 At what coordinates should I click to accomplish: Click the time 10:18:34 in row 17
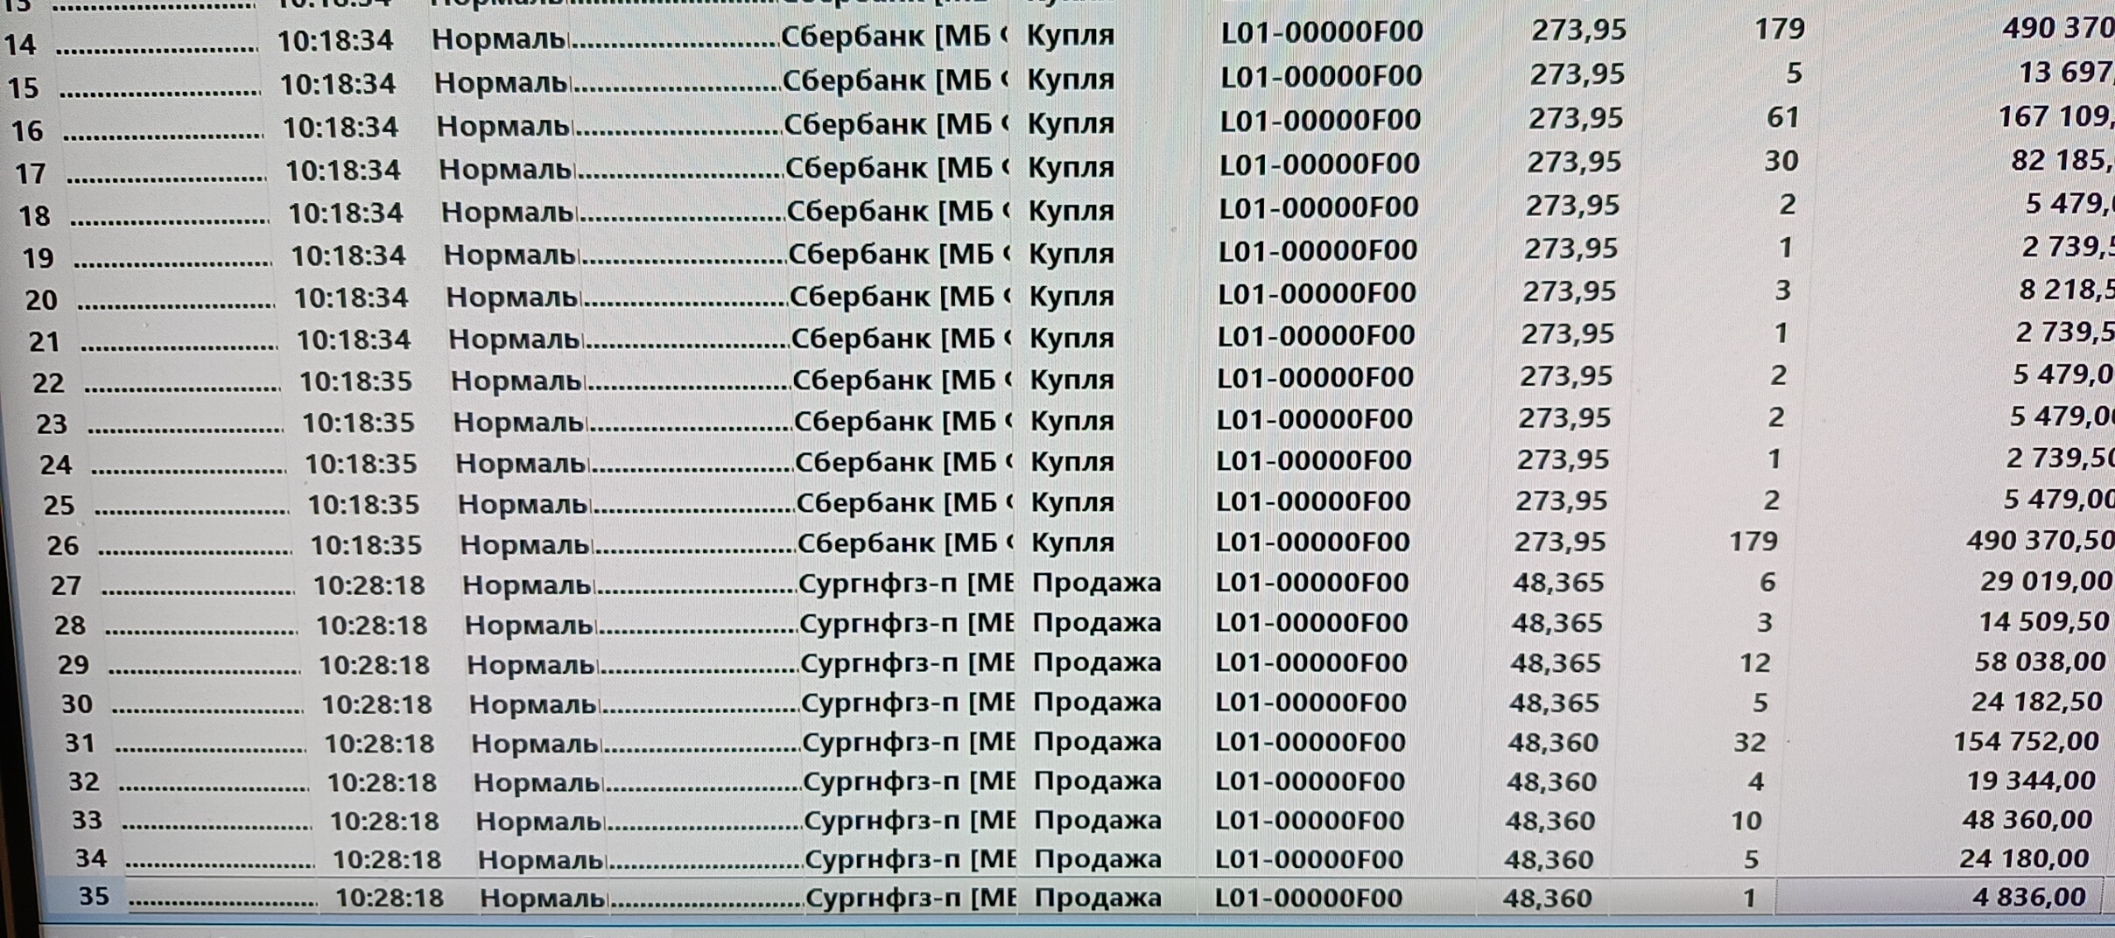tap(343, 170)
